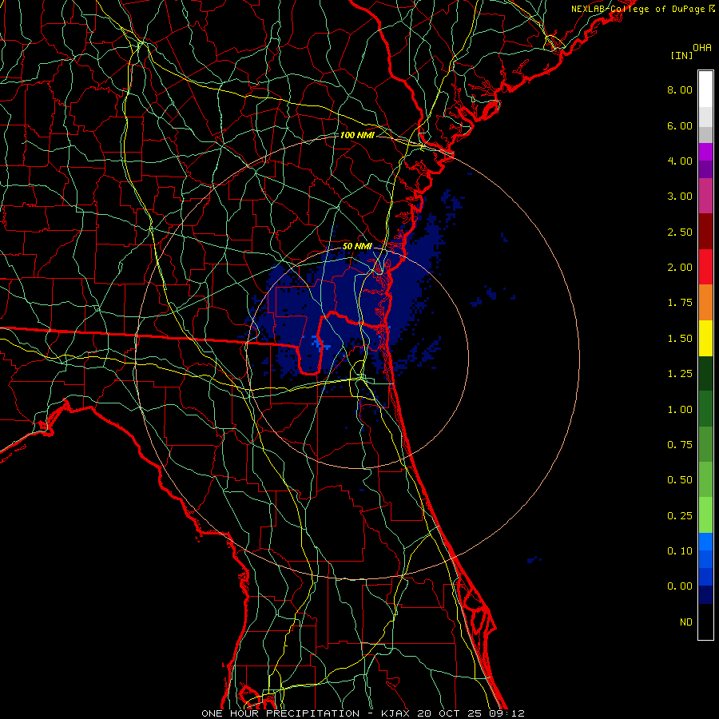Click the 0.25 legend value label
The width and height of the screenshot is (719, 719).
(680, 516)
